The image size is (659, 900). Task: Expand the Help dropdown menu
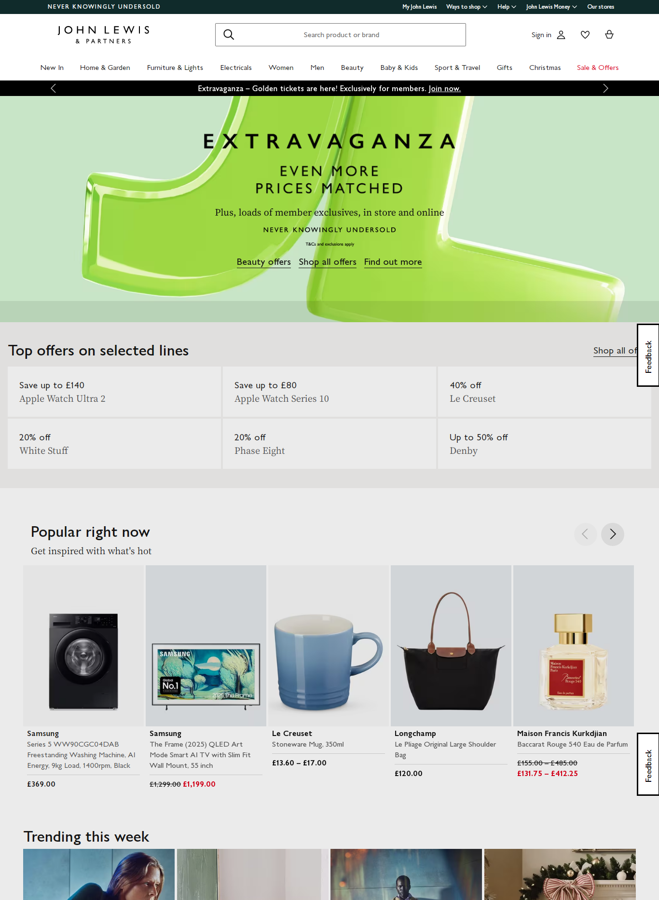click(507, 7)
